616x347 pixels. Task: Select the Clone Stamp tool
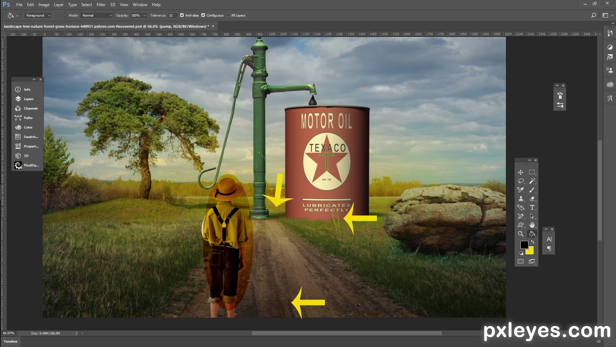pyautogui.click(x=520, y=199)
